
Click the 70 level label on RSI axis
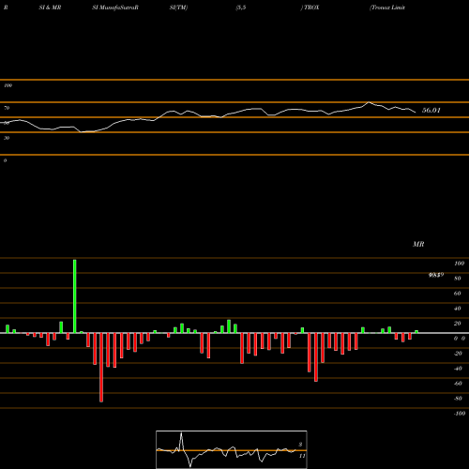pyautogui.click(x=7, y=108)
